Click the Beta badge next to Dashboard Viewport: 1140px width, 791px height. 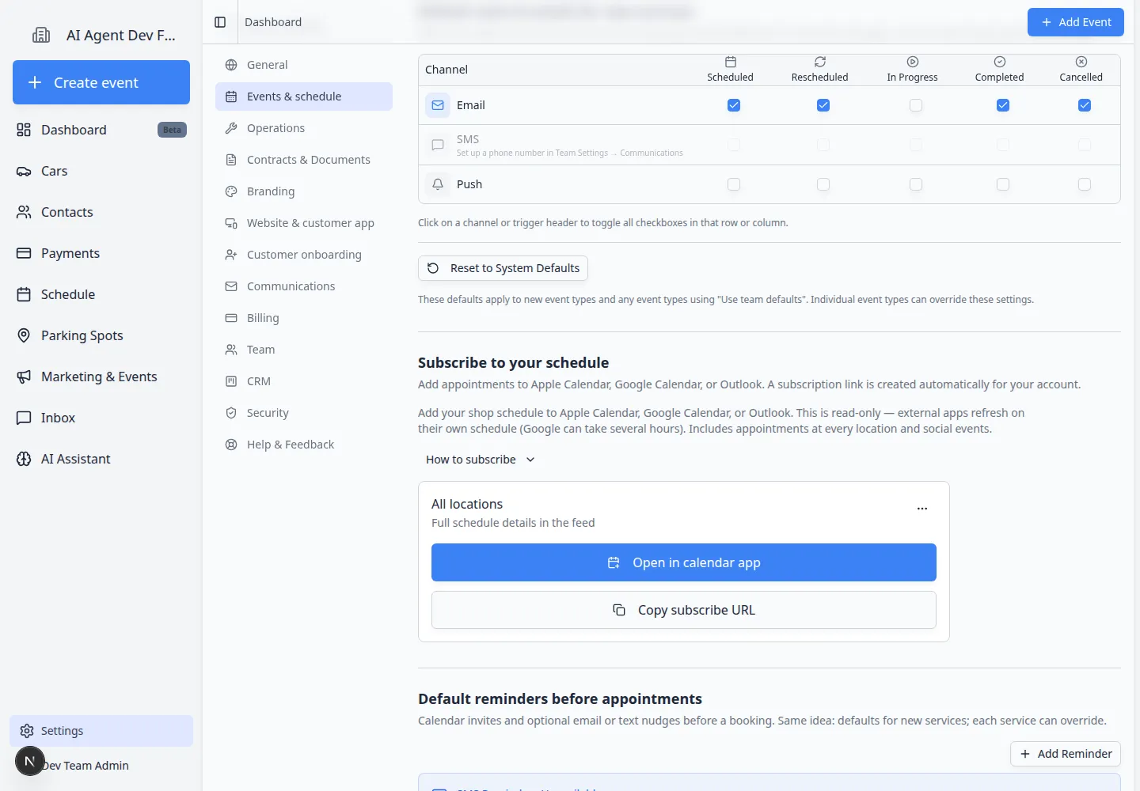pos(172,130)
